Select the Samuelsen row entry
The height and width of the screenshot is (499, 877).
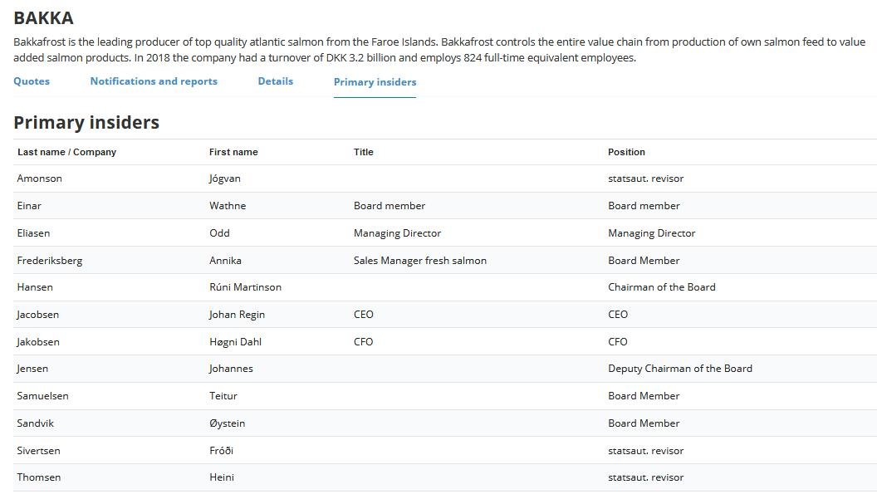[42, 396]
